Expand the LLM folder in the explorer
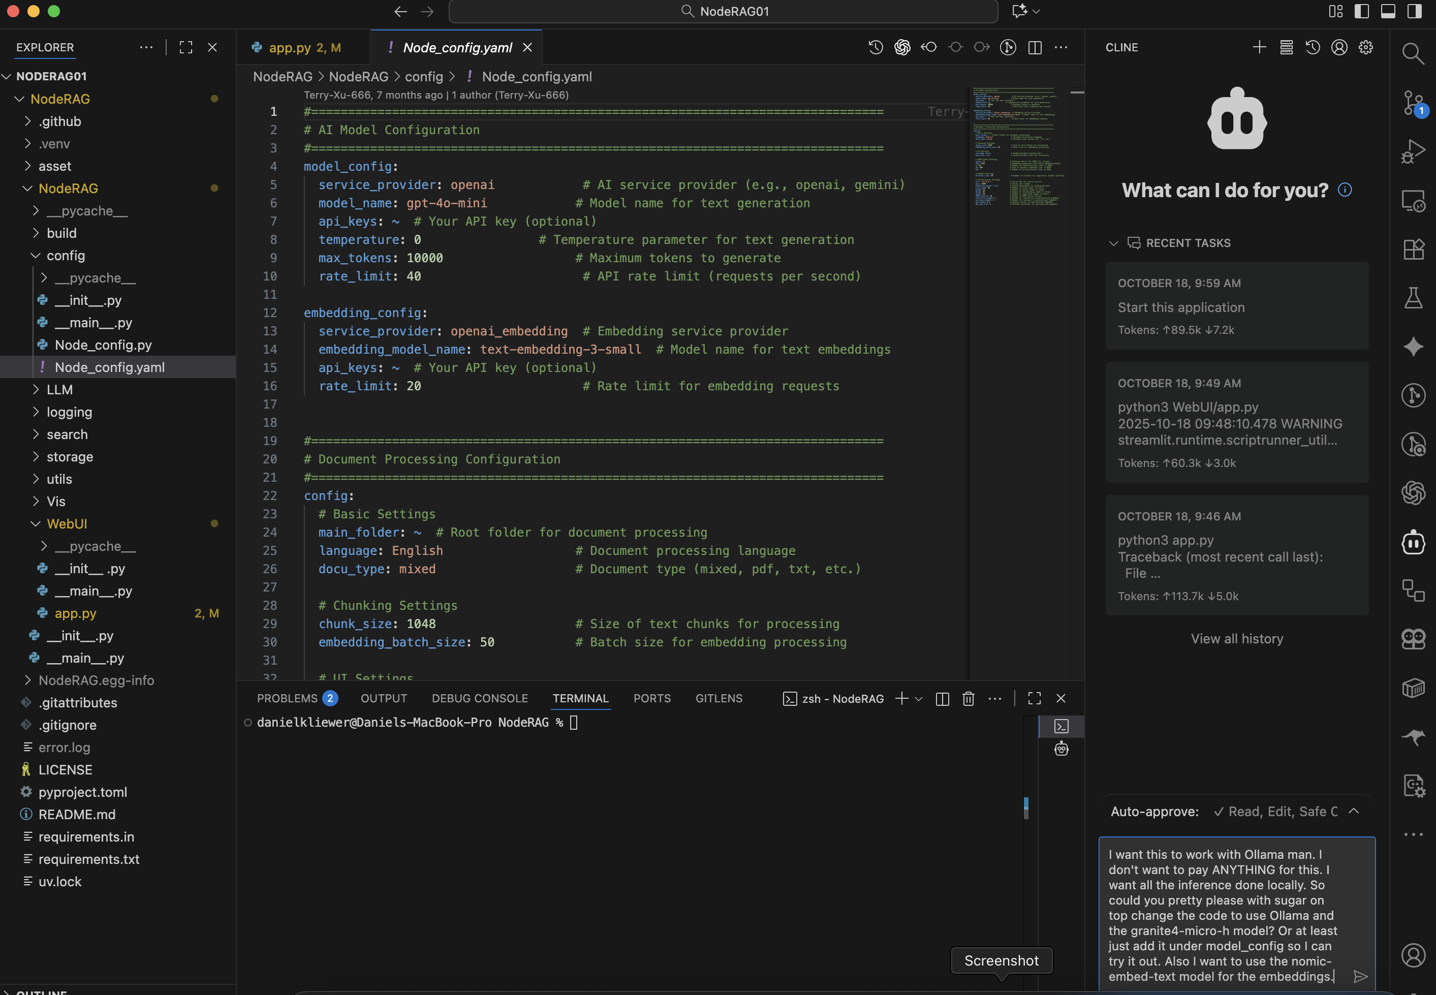 point(59,390)
